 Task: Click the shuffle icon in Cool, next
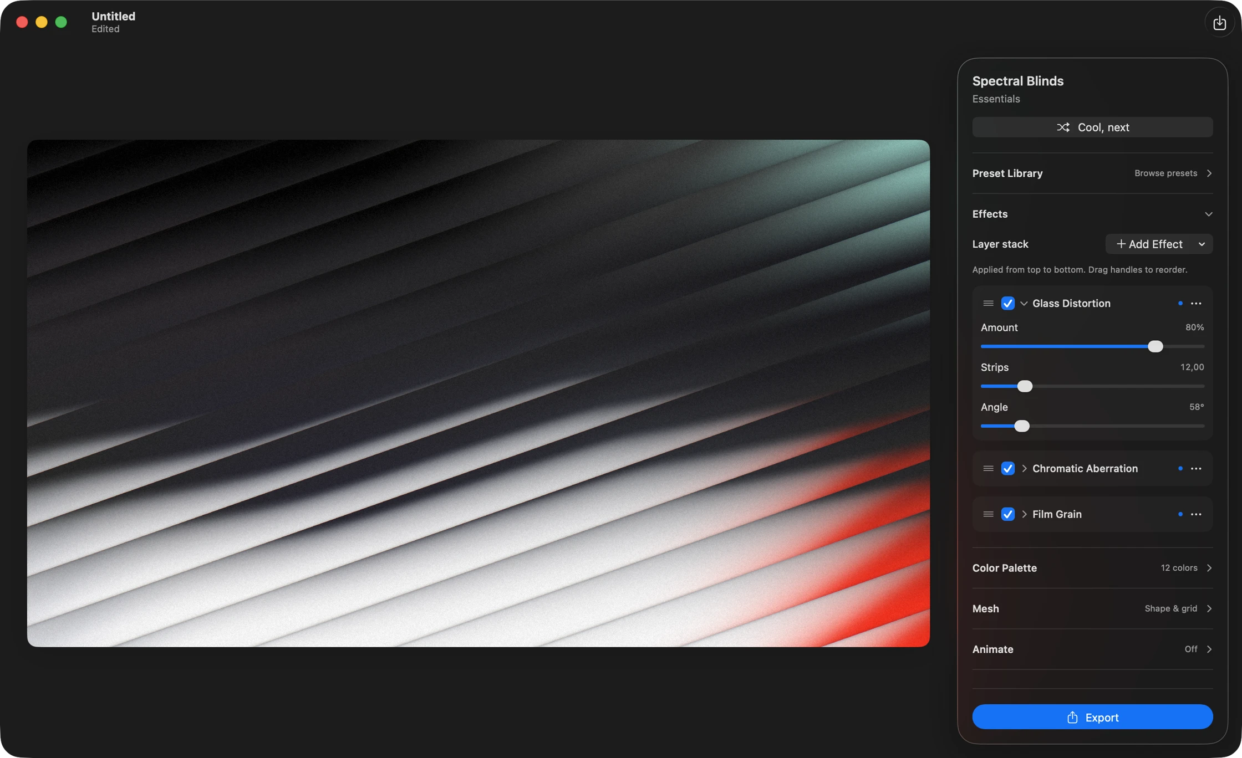1063,127
